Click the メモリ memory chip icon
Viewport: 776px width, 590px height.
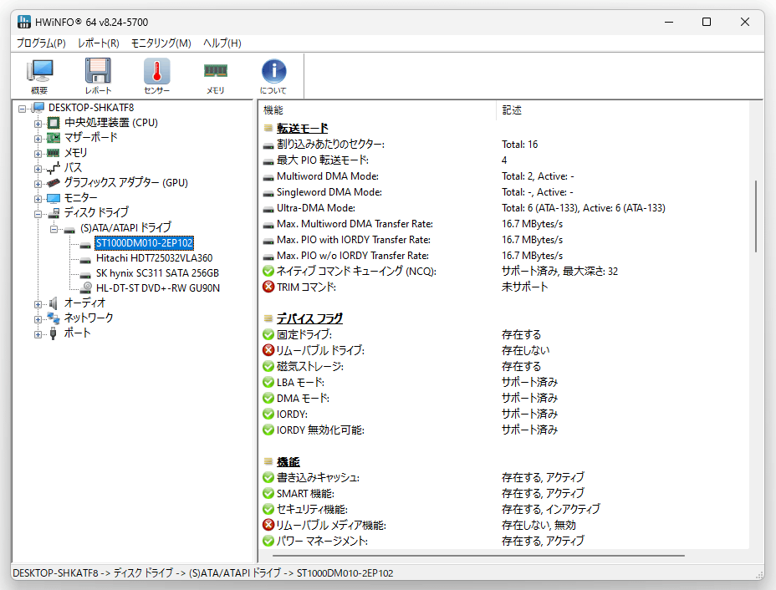coord(215,76)
